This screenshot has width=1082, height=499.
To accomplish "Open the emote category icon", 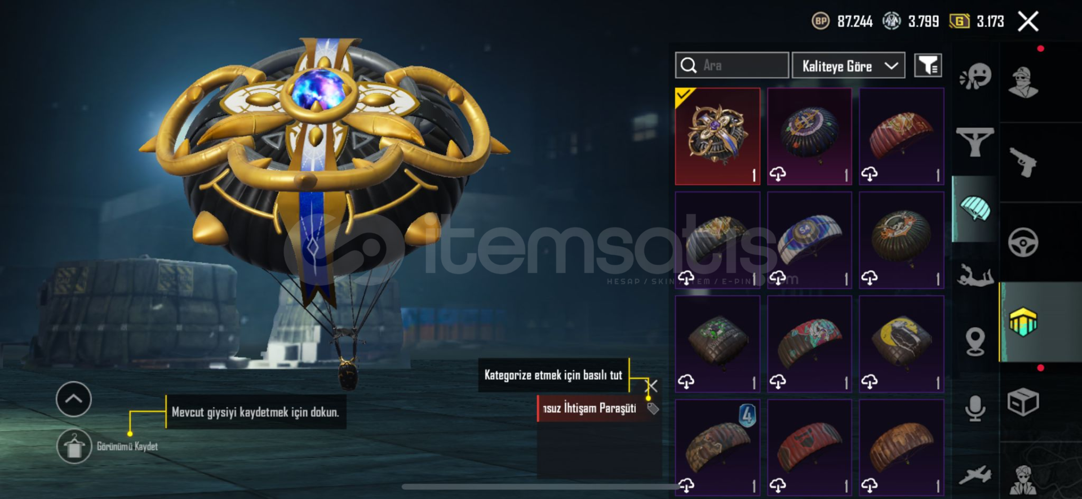I will (x=975, y=76).
